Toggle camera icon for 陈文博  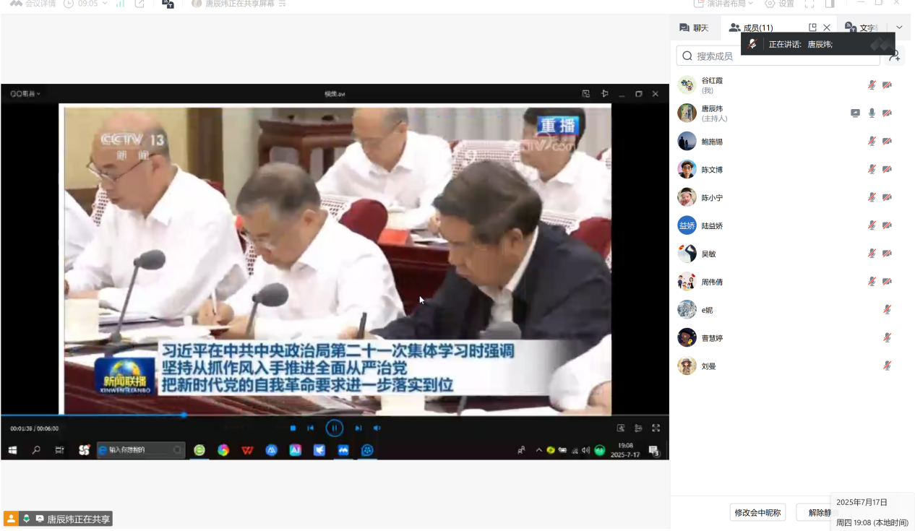[887, 170]
